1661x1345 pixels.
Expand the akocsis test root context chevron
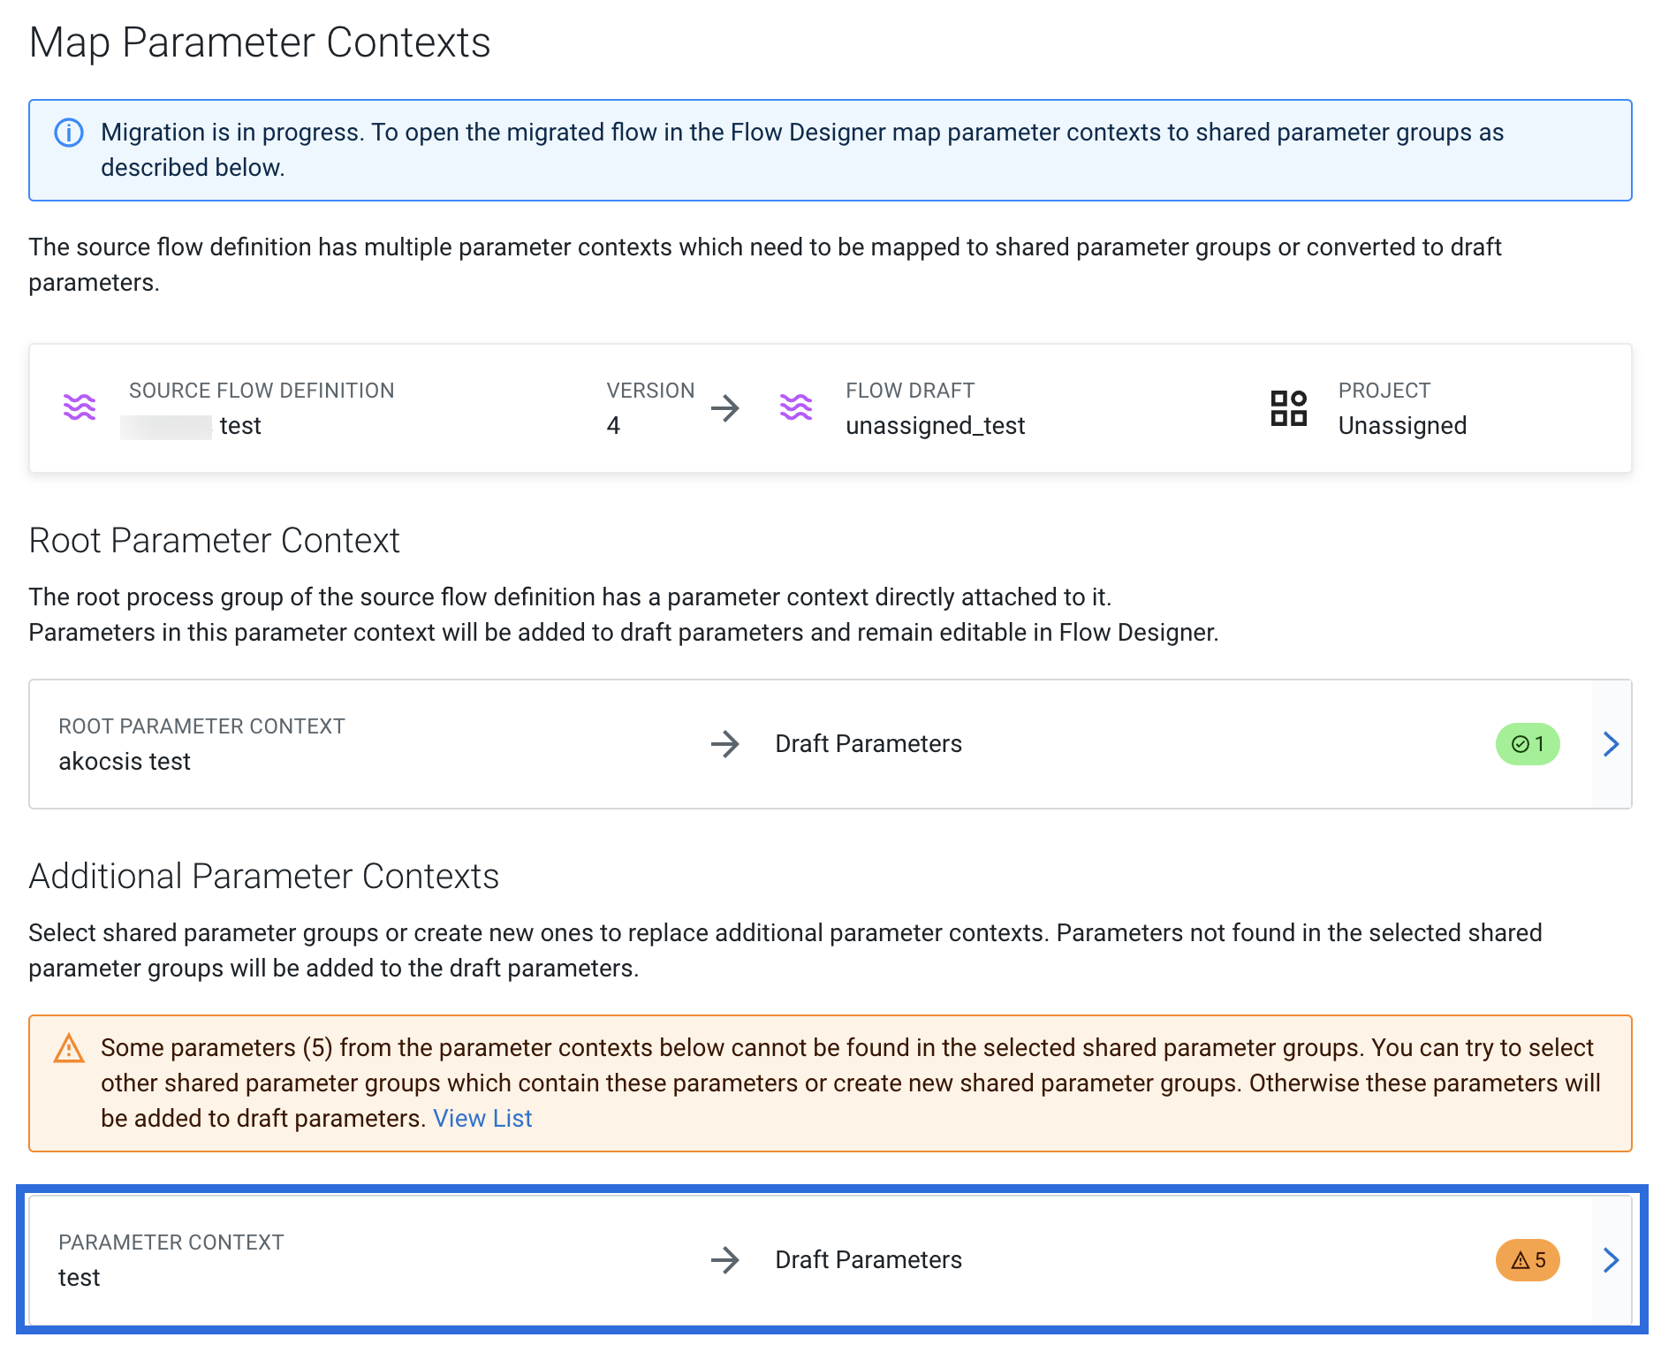(1612, 744)
